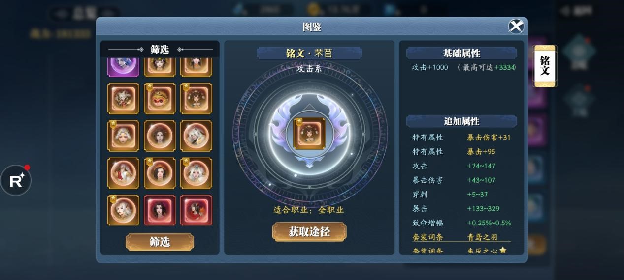Select the unstarred brown-haired woman round icon
The height and width of the screenshot is (280, 624).
(160, 136)
